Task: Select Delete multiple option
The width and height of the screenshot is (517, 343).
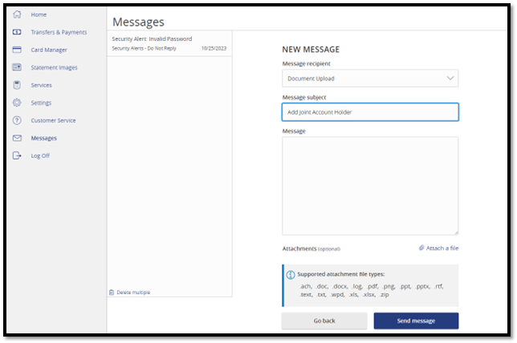Action: (x=132, y=293)
